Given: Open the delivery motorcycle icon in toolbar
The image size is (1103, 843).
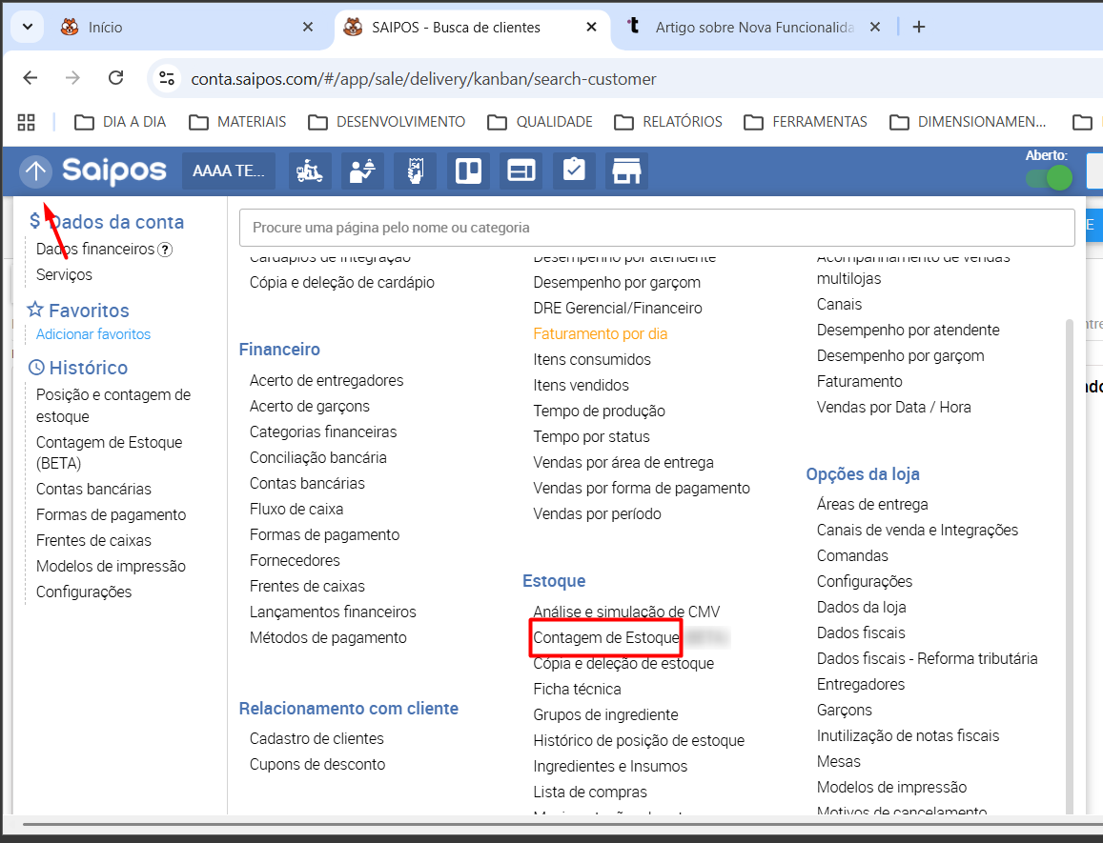Looking at the screenshot, I should pyautogui.click(x=310, y=171).
